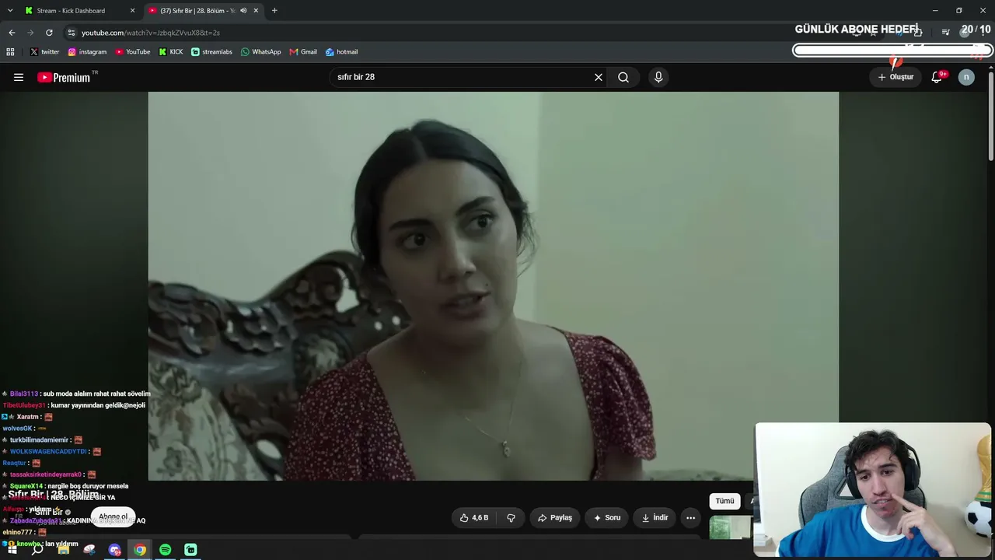This screenshot has height=560, width=995.
Task: Share the video with Paylaş
Action: coord(555,517)
